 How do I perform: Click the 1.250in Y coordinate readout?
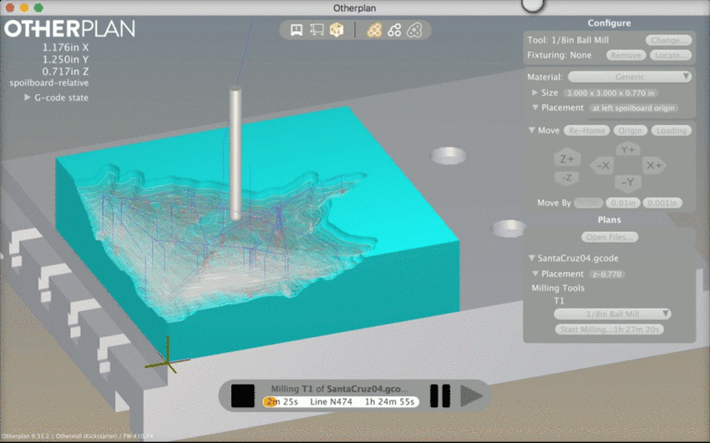tap(66, 59)
